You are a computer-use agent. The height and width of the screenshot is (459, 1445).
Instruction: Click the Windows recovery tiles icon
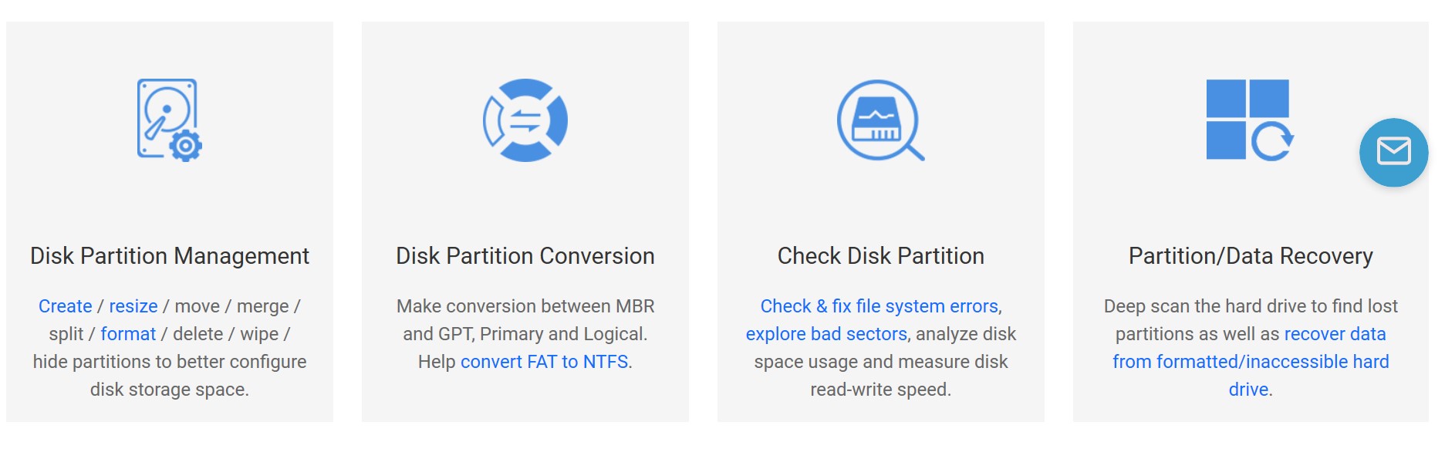coord(1250,120)
